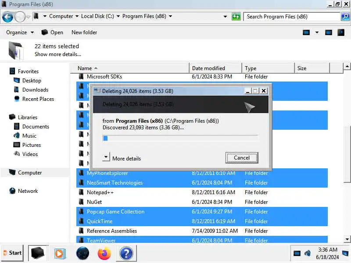Select Recent Places in the navigation pane
This screenshot has width=351, height=263.
tap(38, 99)
